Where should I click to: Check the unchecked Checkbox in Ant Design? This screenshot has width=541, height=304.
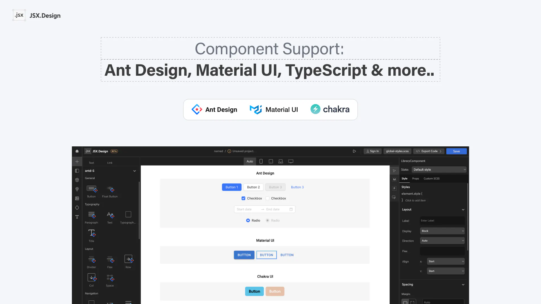267,198
